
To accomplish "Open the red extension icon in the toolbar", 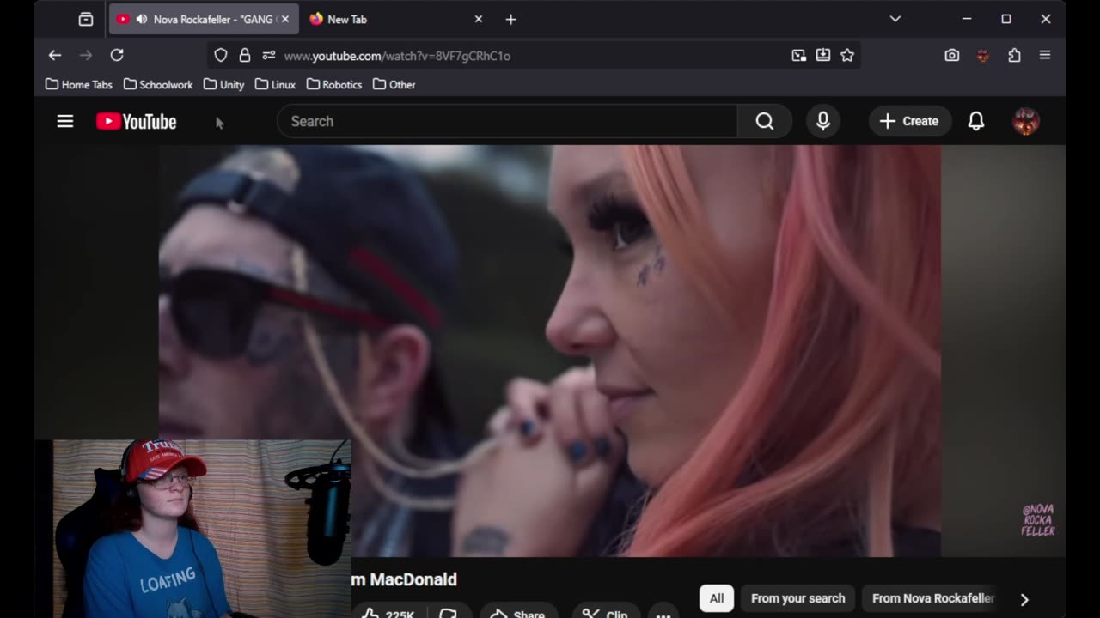I will (x=983, y=55).
